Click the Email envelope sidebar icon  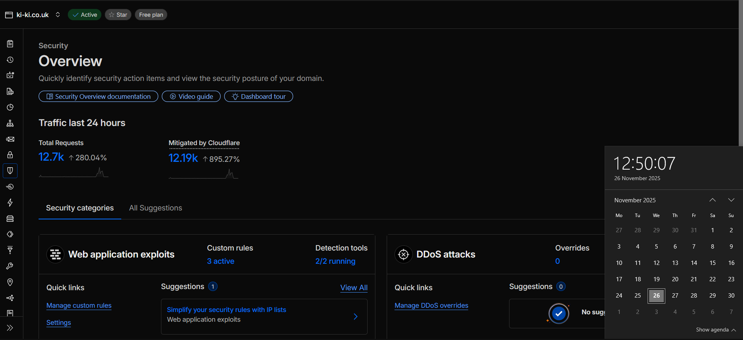coord(10,139)
